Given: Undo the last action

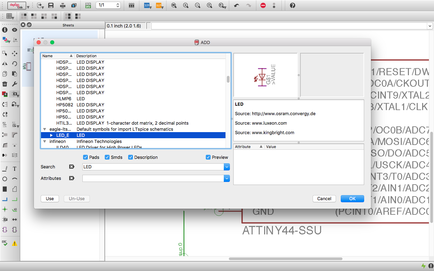Looking at the screenshot, I should click(x=237, y=5).
